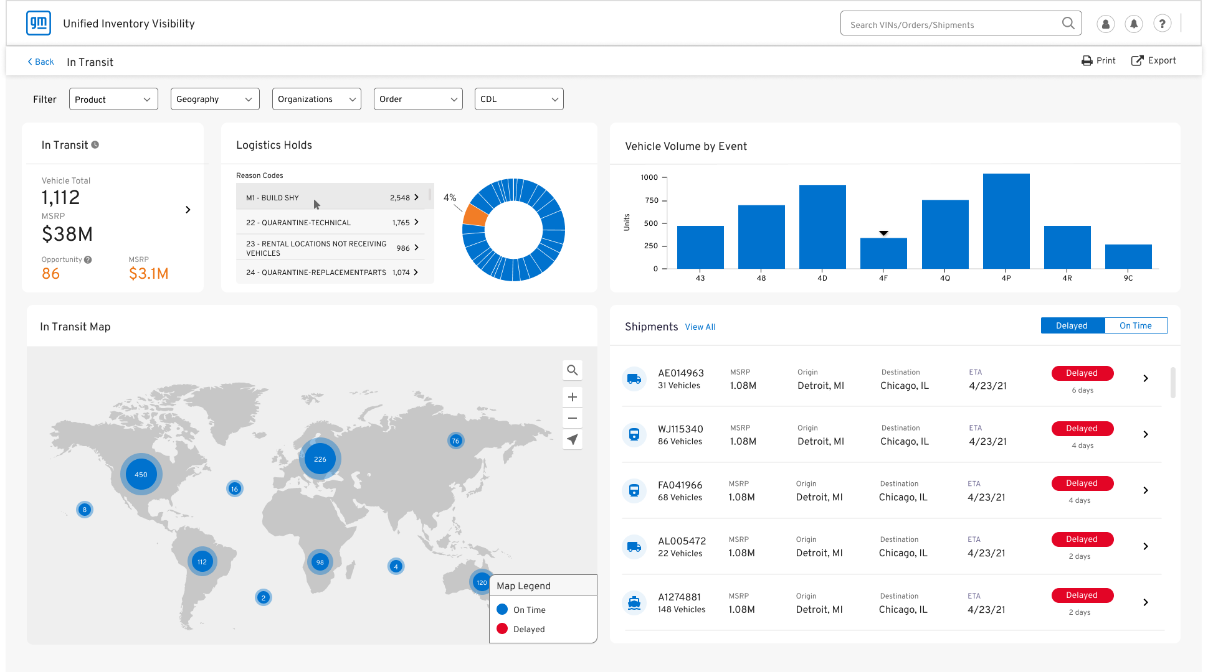Click the GM logo icon
This screenshot has width=1208, height=672.
(39, 24)
